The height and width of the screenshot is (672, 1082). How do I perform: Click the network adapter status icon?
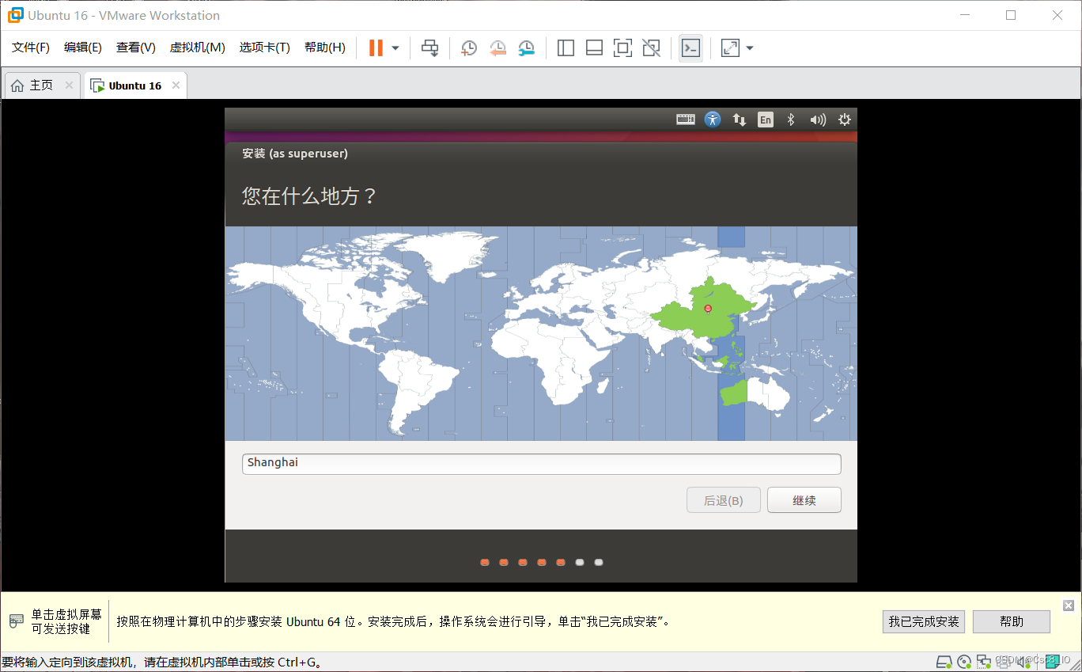pos(984,662)
